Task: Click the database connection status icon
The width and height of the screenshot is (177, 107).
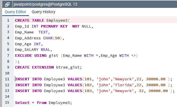Action: [7, 4]
